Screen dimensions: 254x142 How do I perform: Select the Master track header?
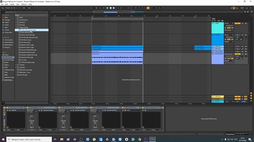(218, 102)
